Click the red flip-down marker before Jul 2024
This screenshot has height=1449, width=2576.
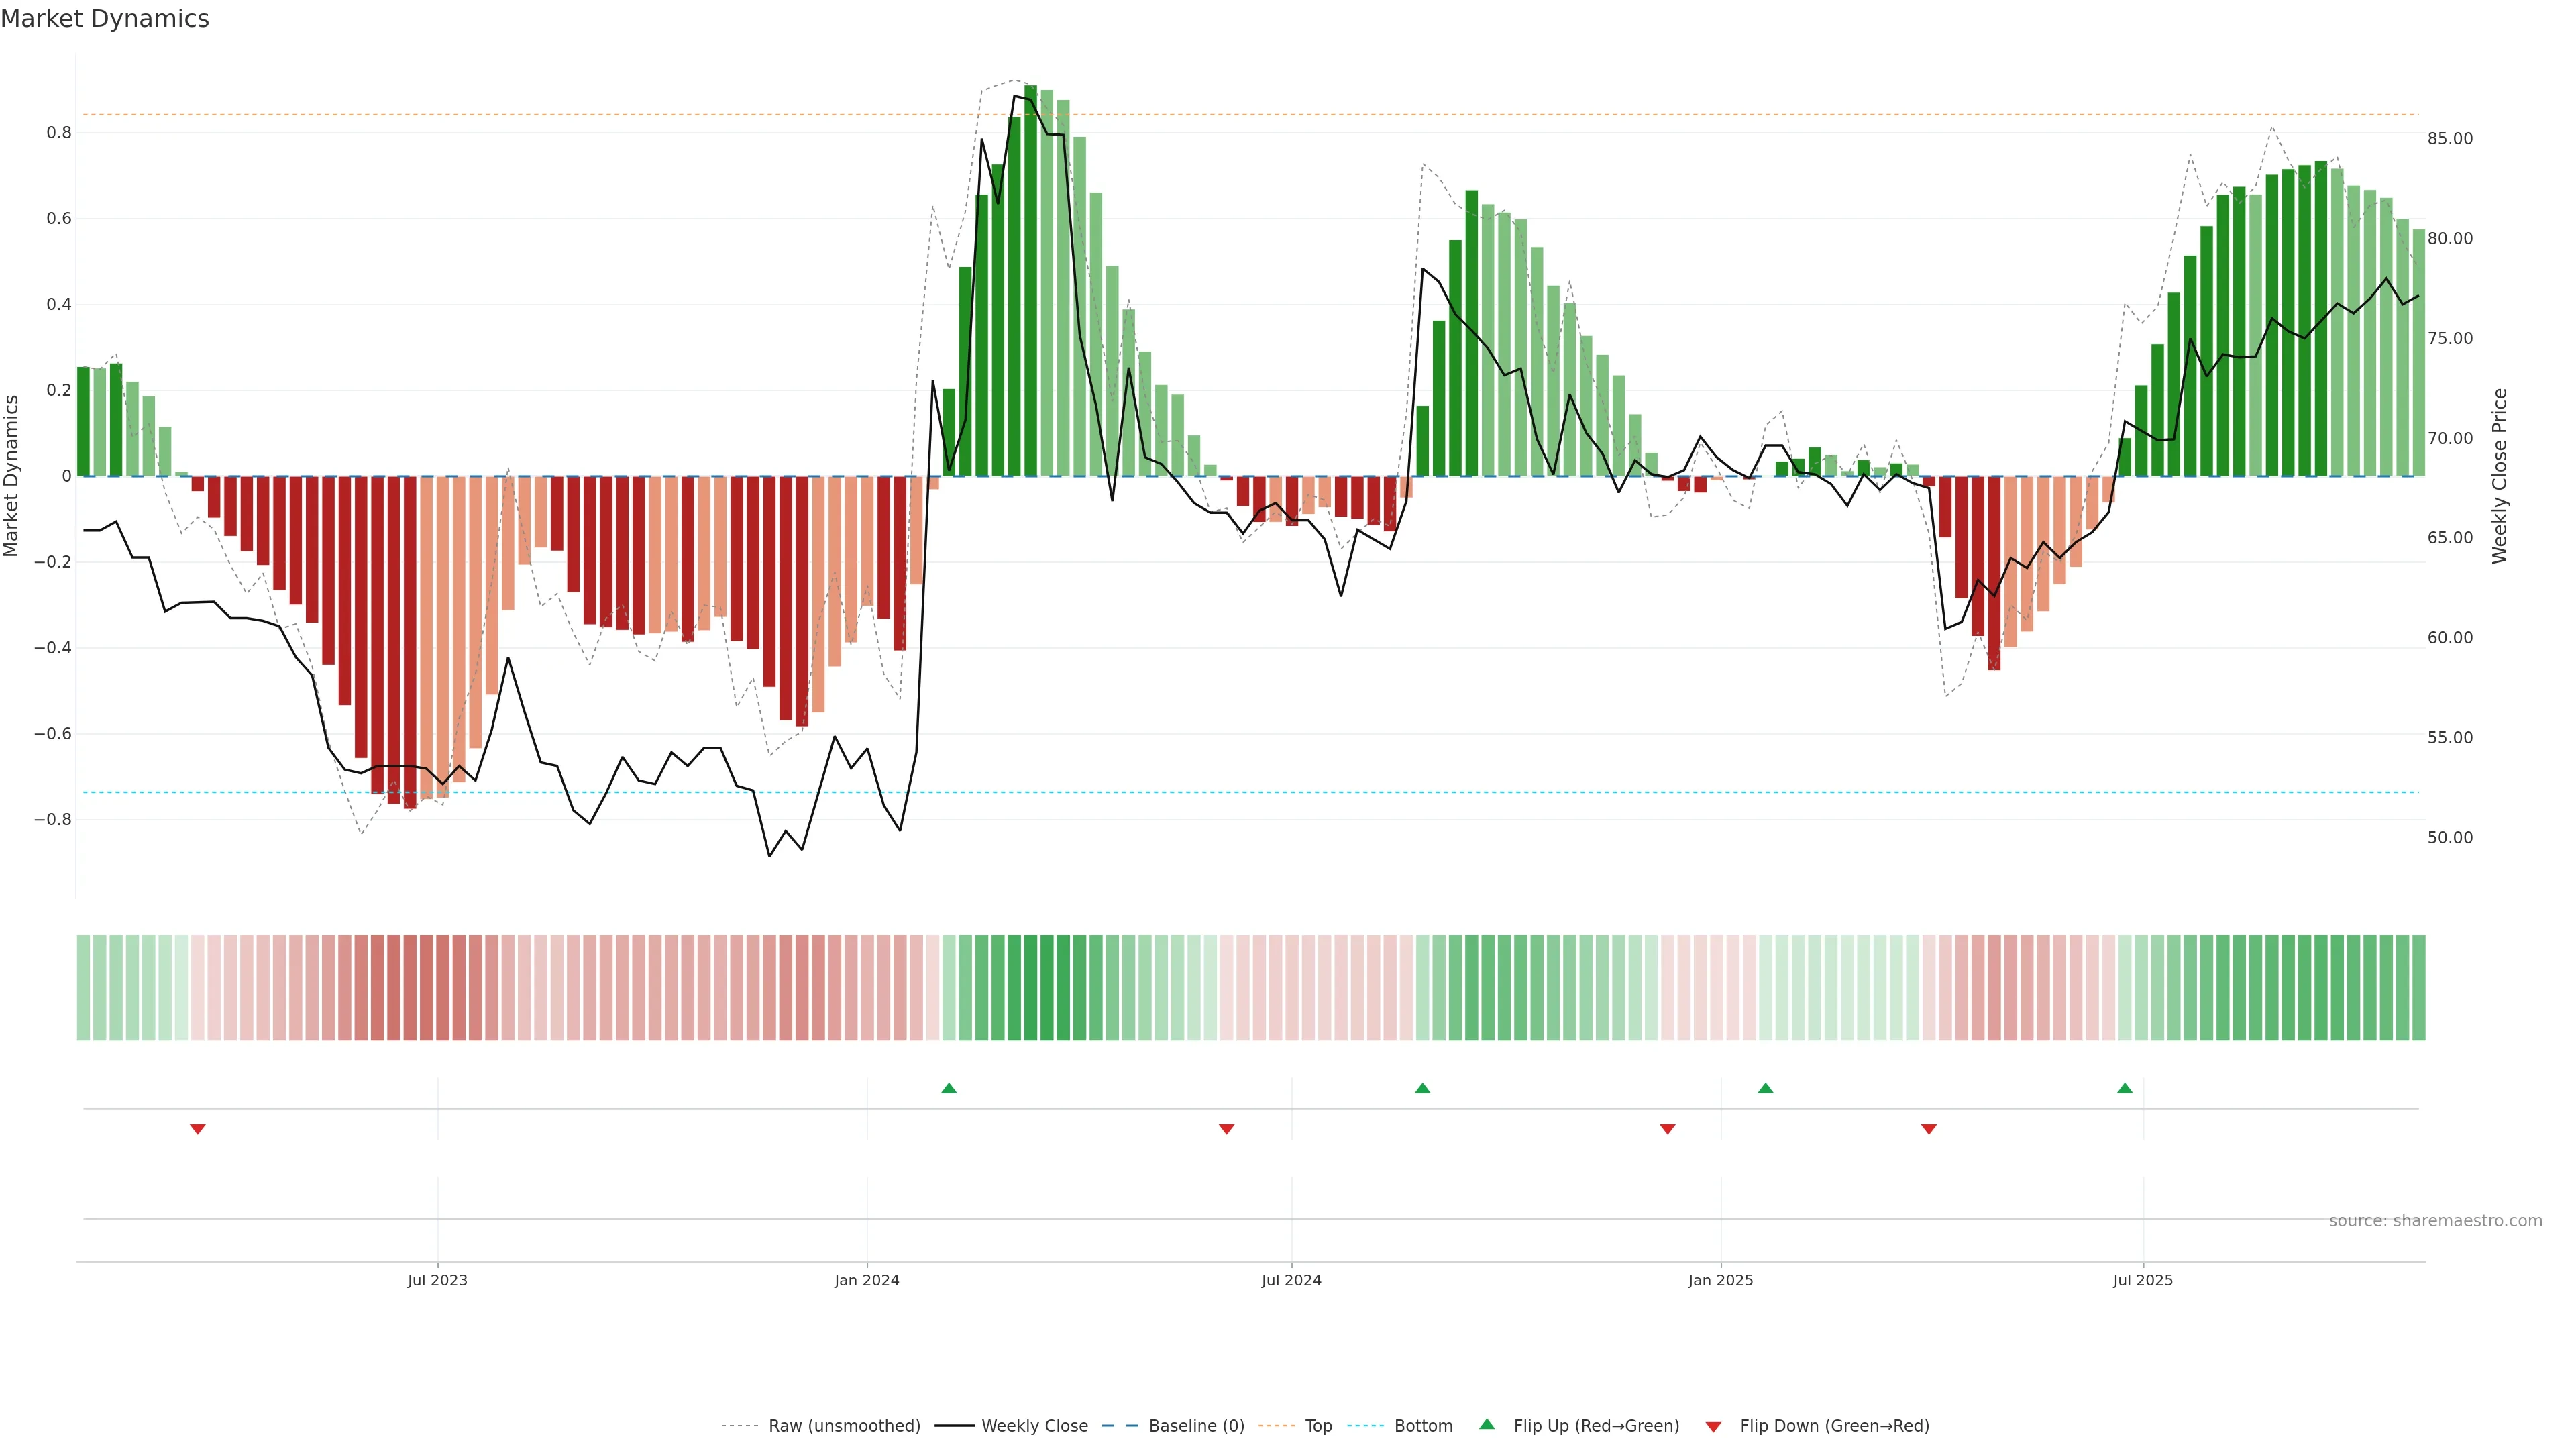click(x=1227, y=1129)
